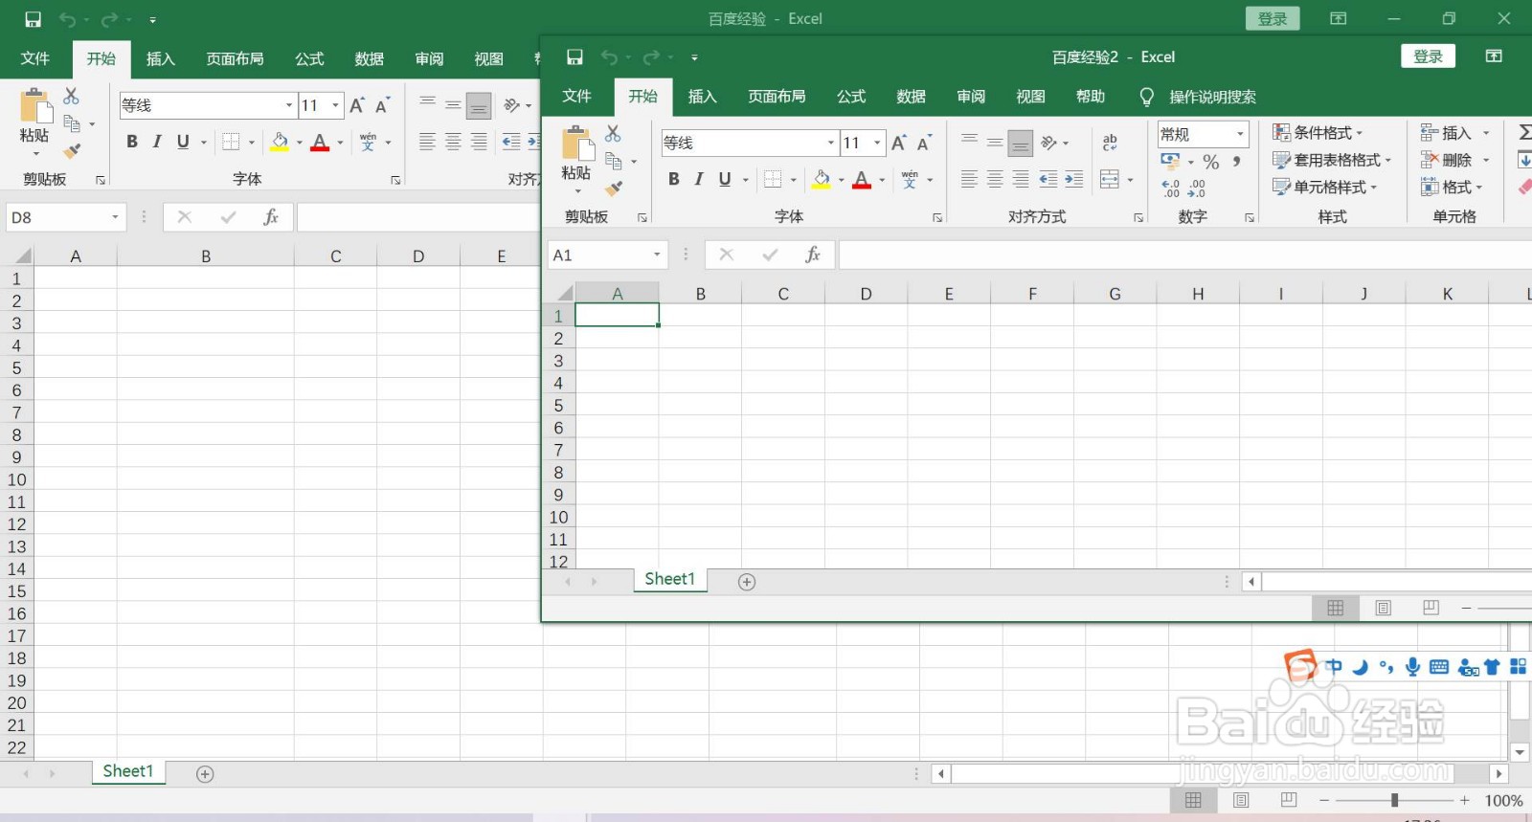Switch to Page Layout view in 百度经验2 status bar
This screenshot has height=822, width=1532.
point(1384,608)
